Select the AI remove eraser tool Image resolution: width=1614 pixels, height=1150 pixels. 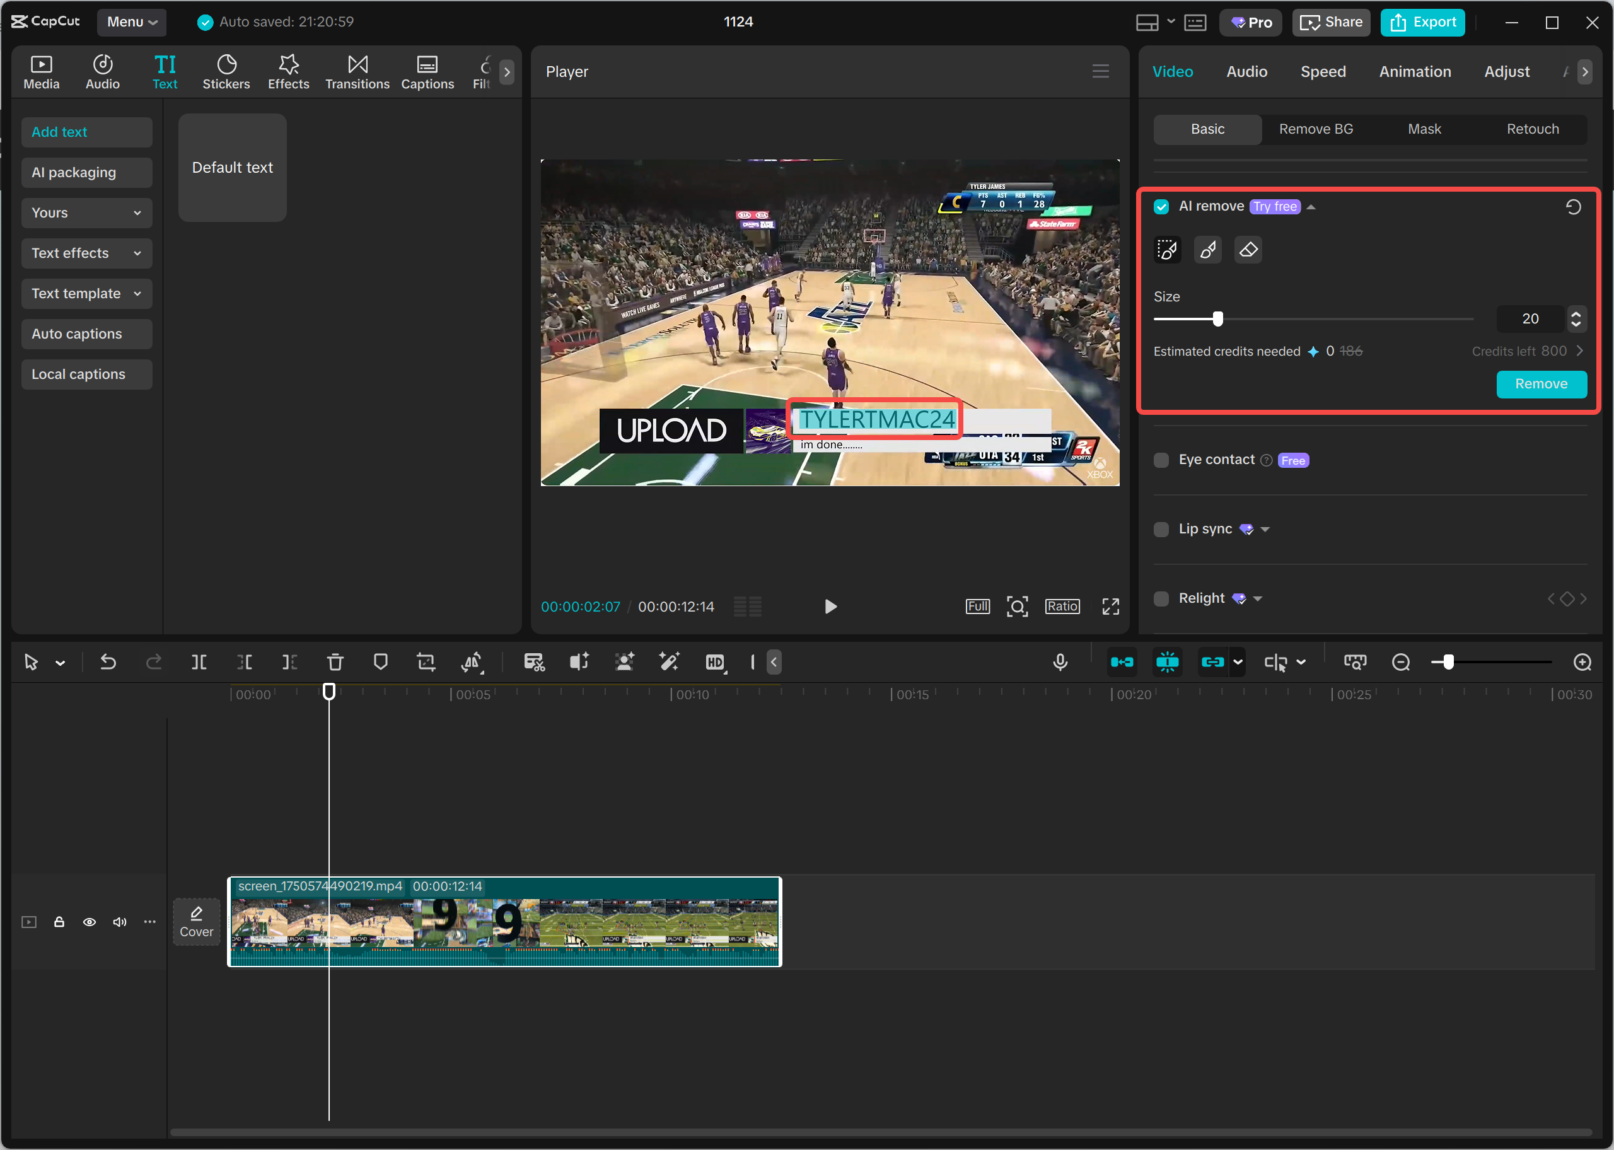coord(1248,249)
